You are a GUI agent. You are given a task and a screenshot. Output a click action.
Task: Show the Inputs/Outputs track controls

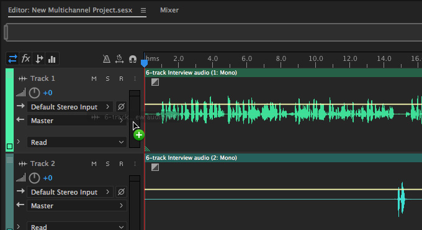click(12, 58)
